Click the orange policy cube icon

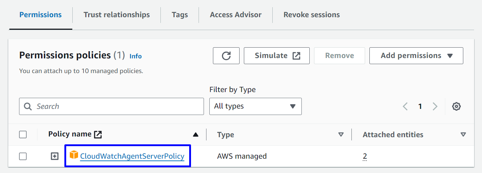[74, 155]
